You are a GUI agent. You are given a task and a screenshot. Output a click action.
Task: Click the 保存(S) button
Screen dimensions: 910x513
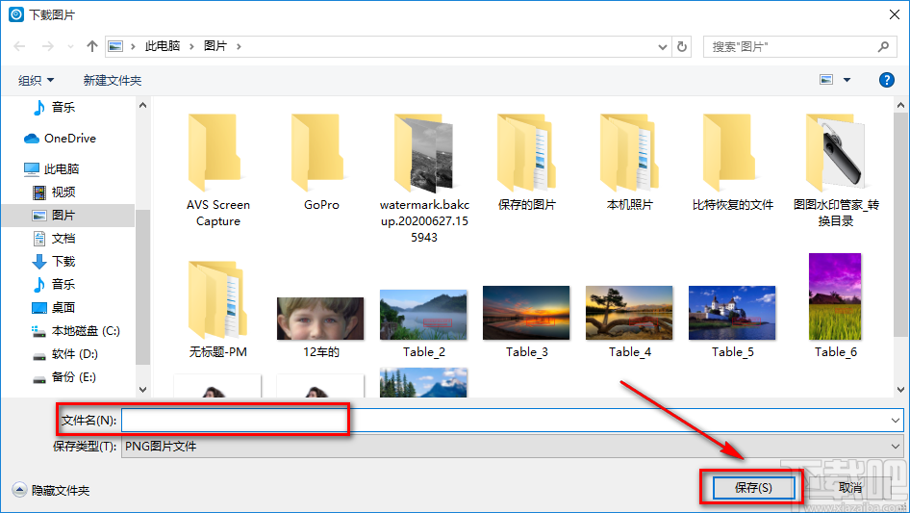(753, 487)
